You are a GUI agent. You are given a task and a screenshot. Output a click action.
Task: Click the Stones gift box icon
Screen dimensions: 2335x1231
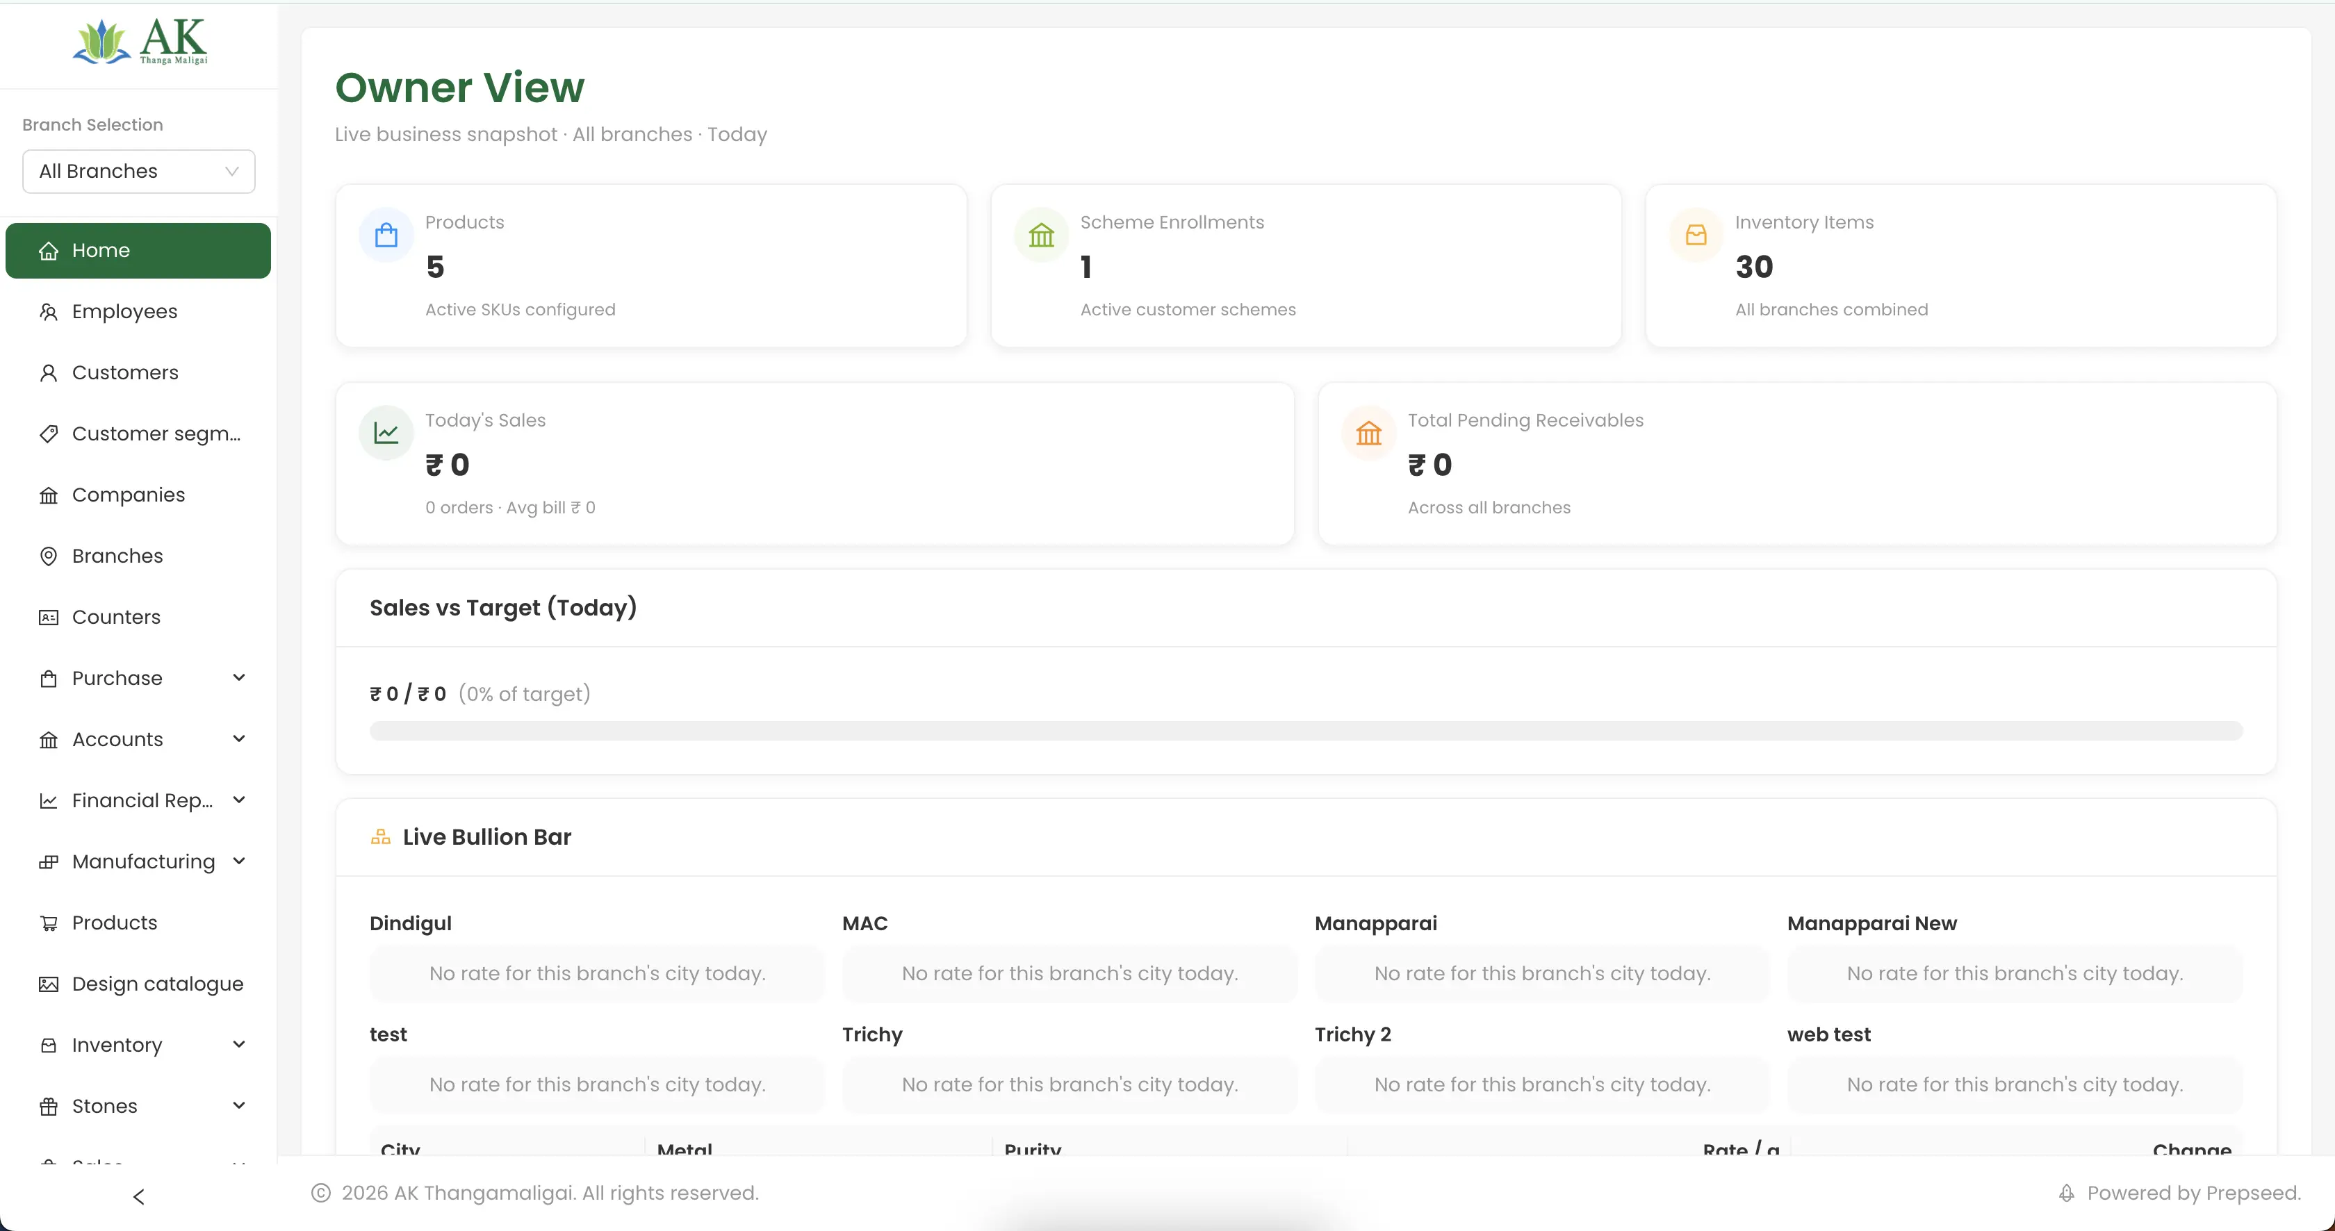click(x=49, y=1107)
